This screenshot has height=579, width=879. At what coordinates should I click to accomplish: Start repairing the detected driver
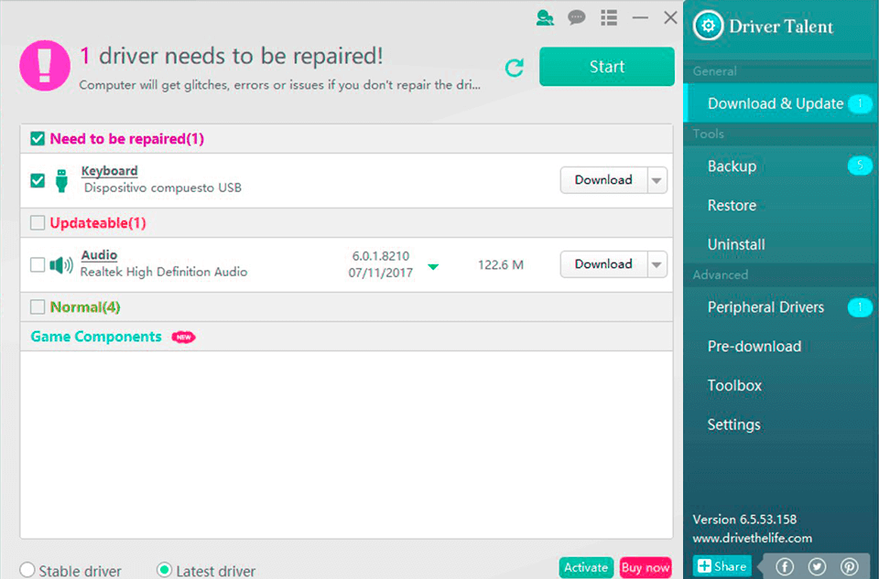[x=606, y=67]
